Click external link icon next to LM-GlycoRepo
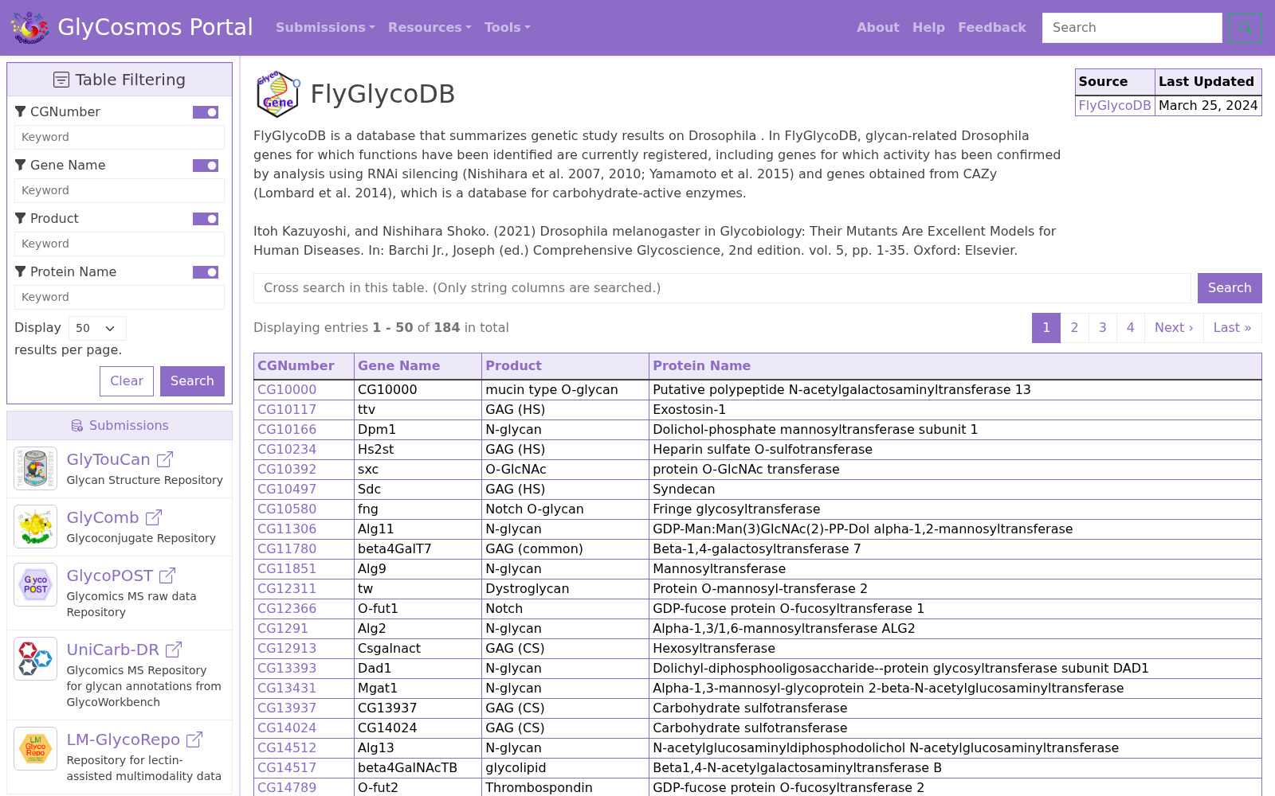This screenshot has width=1275, height=796. (194, 739)
